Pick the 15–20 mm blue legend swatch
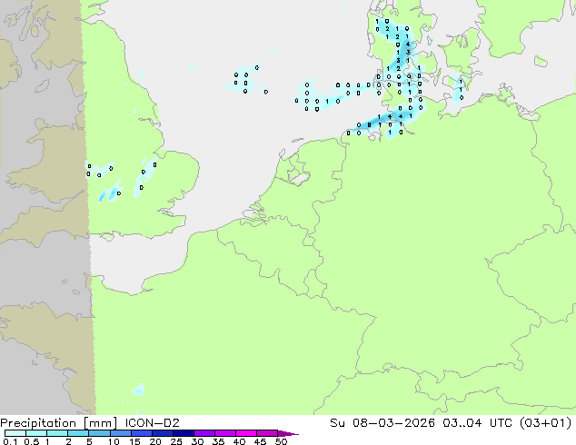 (141, 433)
